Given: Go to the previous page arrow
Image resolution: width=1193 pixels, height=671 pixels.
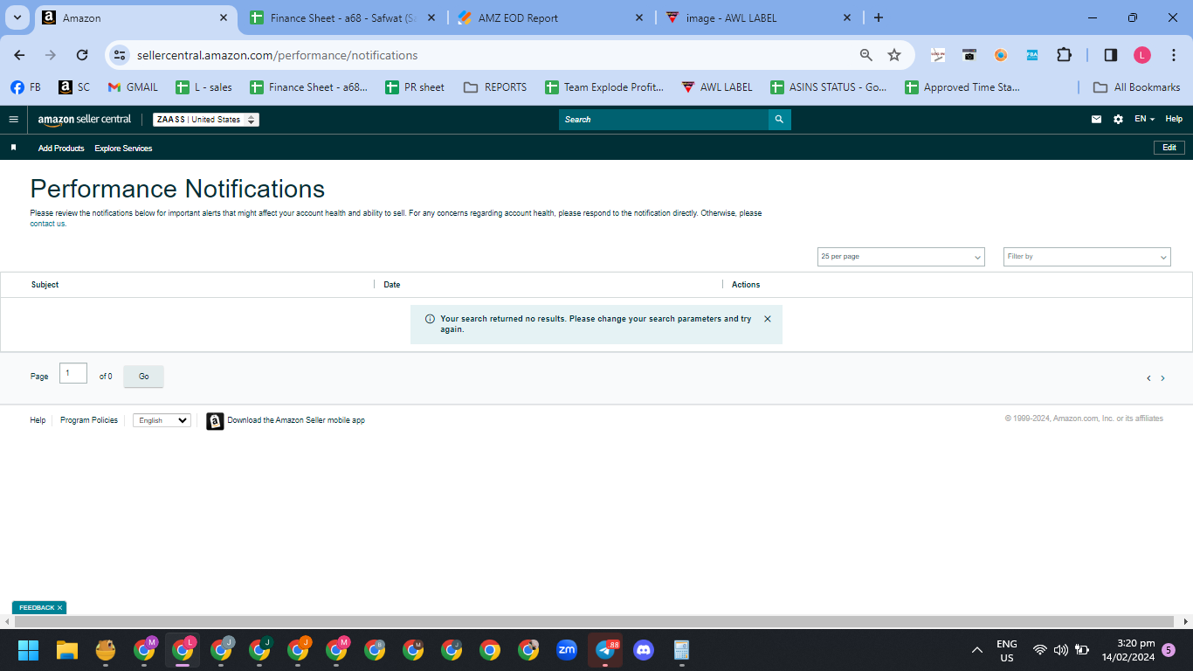Looking at the screenshot, I should [1148, 378].
